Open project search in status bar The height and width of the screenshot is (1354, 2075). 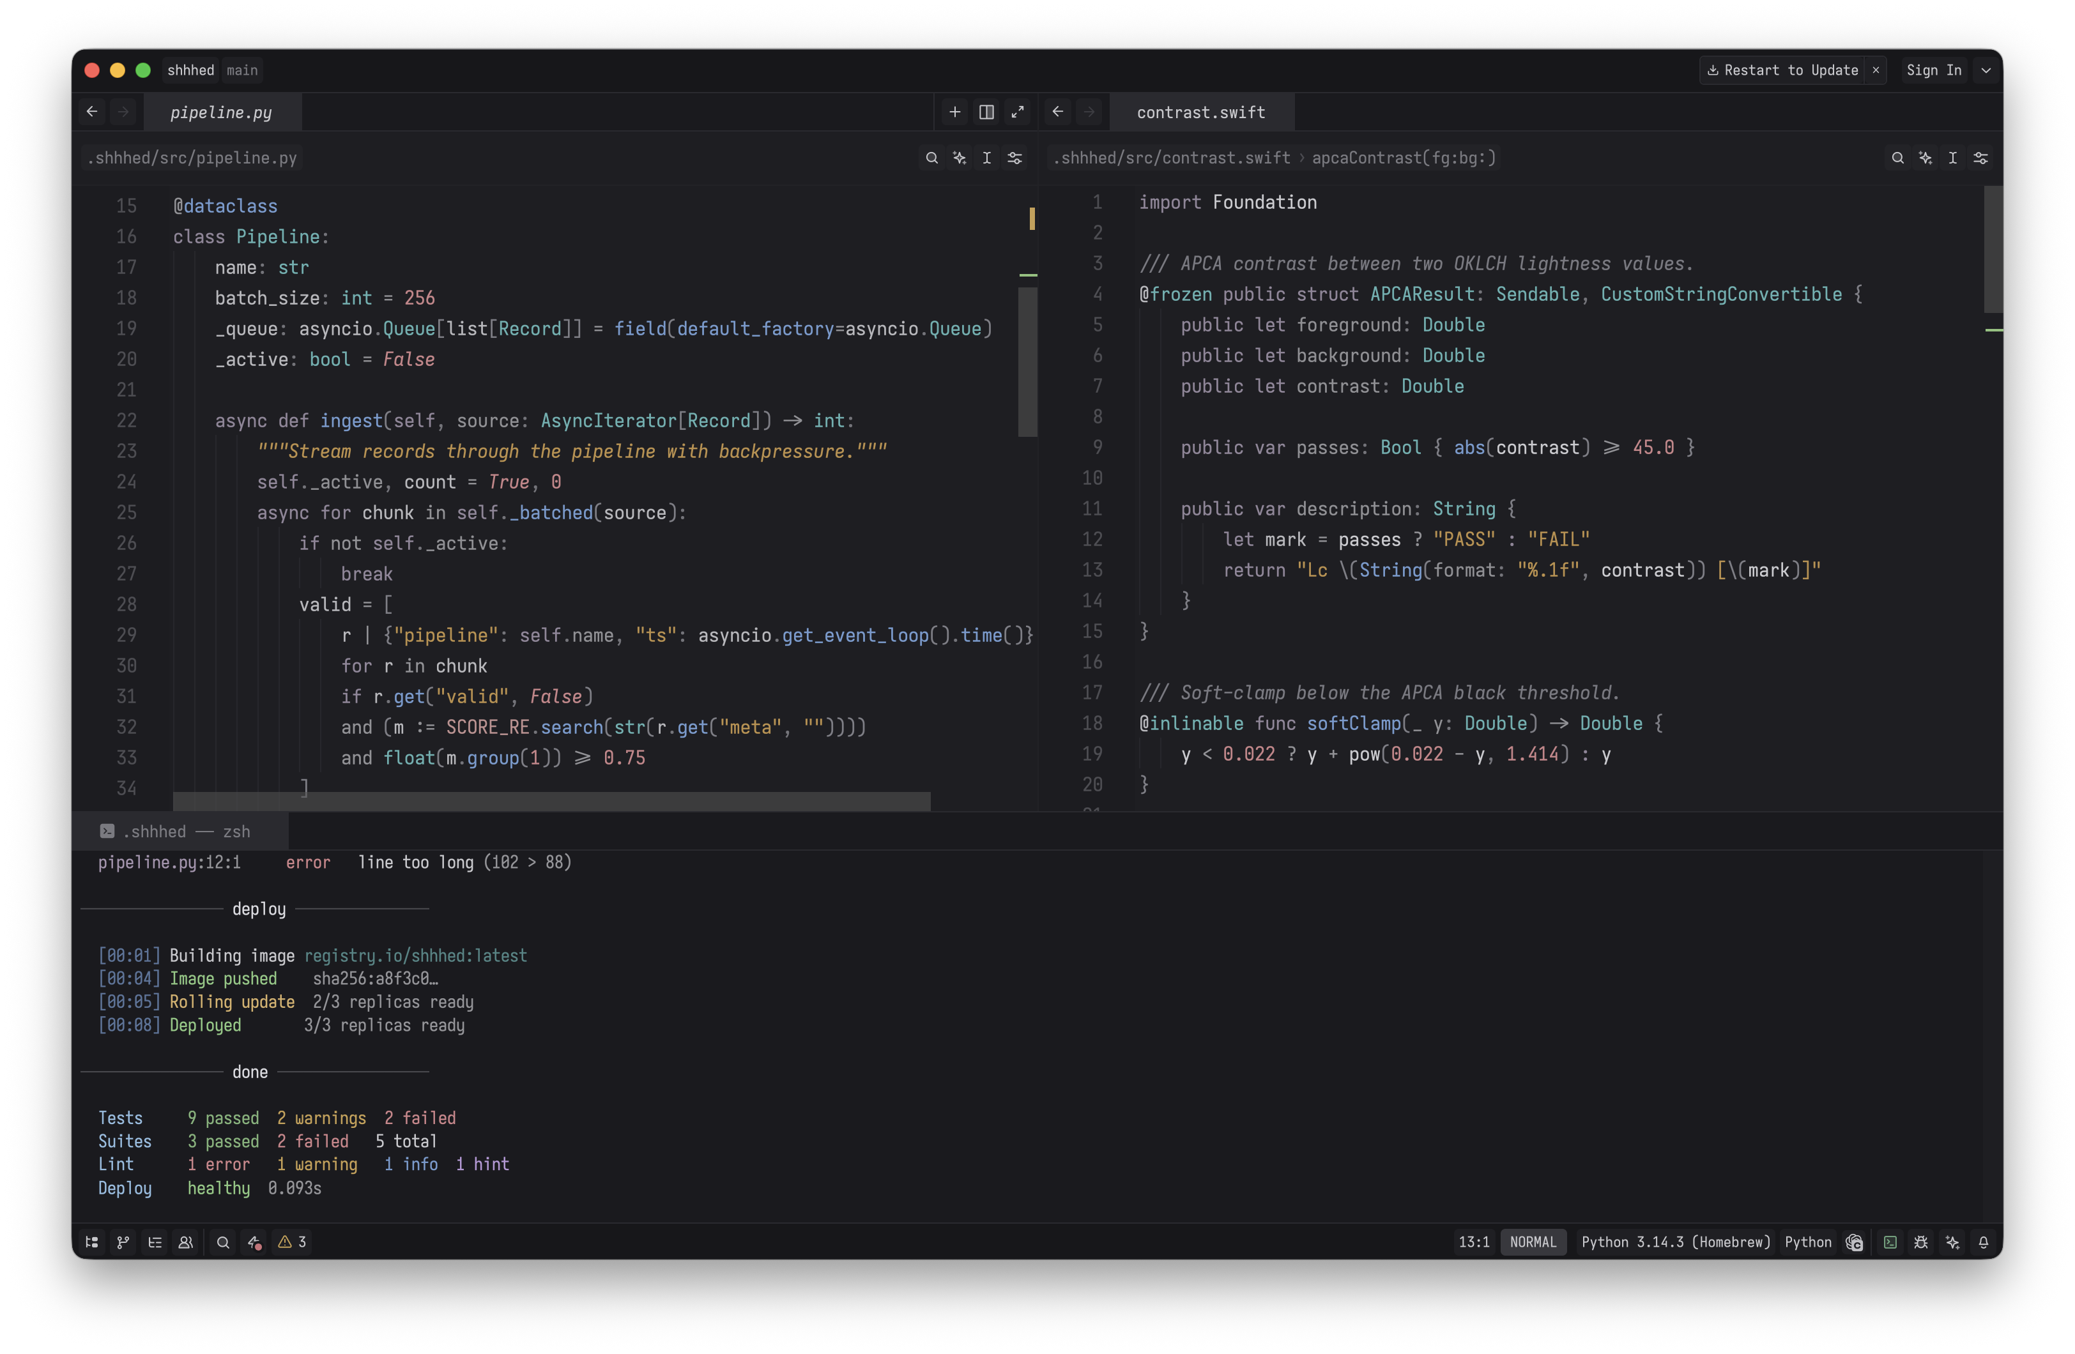pos(223,1242)
